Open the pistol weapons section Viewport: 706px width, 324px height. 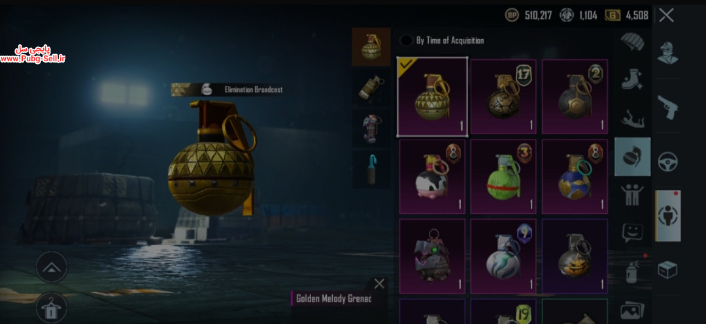(667, 107)
